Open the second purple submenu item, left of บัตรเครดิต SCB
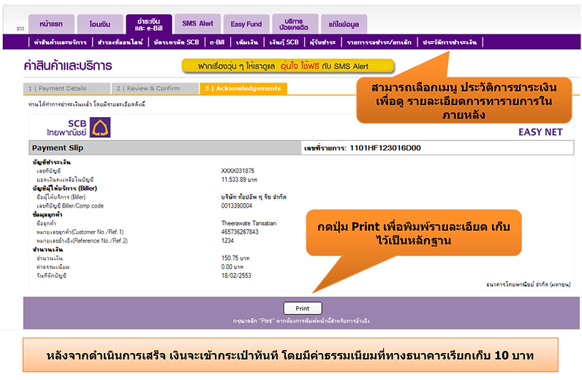 [x=120, y=42]
